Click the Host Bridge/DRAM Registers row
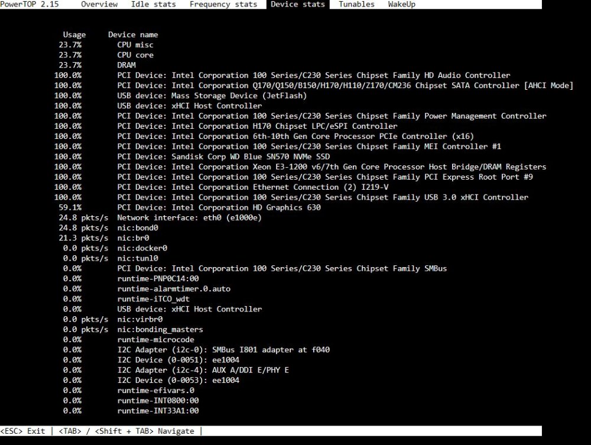This screenshot has height=445, width=591. click(x=300, y=167)
